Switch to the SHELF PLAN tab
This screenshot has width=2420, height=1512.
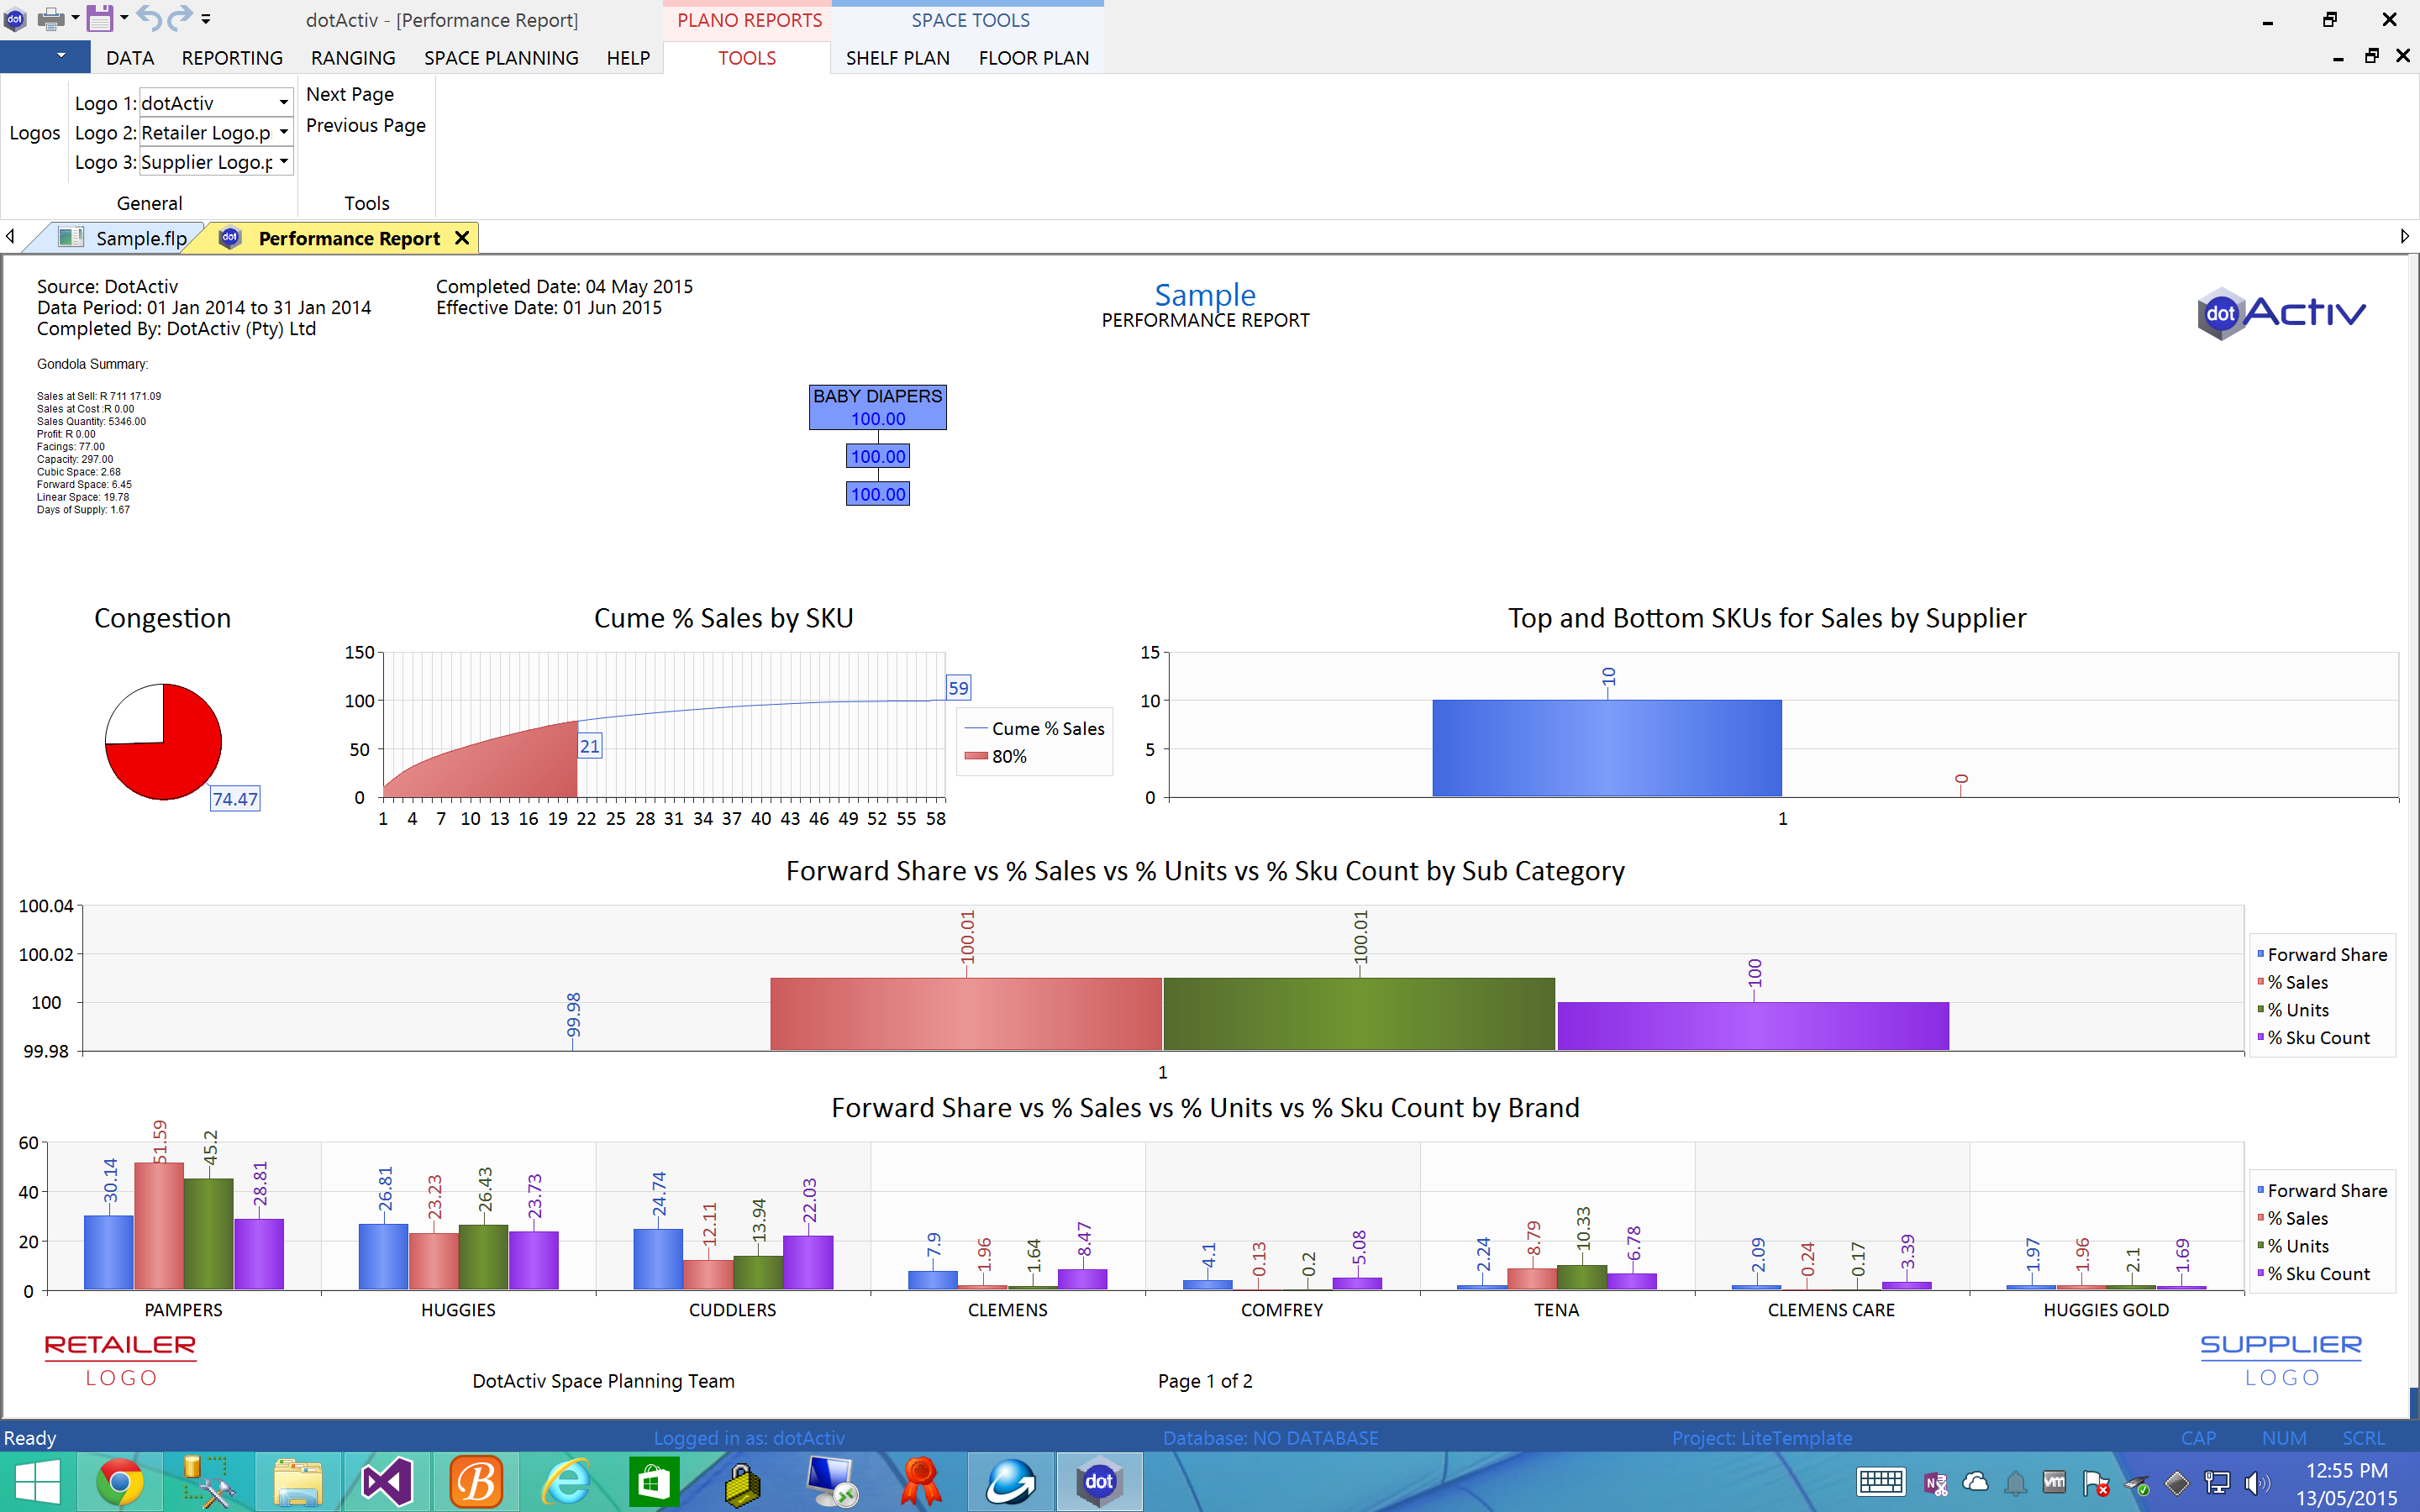click(x=898, y=58)
